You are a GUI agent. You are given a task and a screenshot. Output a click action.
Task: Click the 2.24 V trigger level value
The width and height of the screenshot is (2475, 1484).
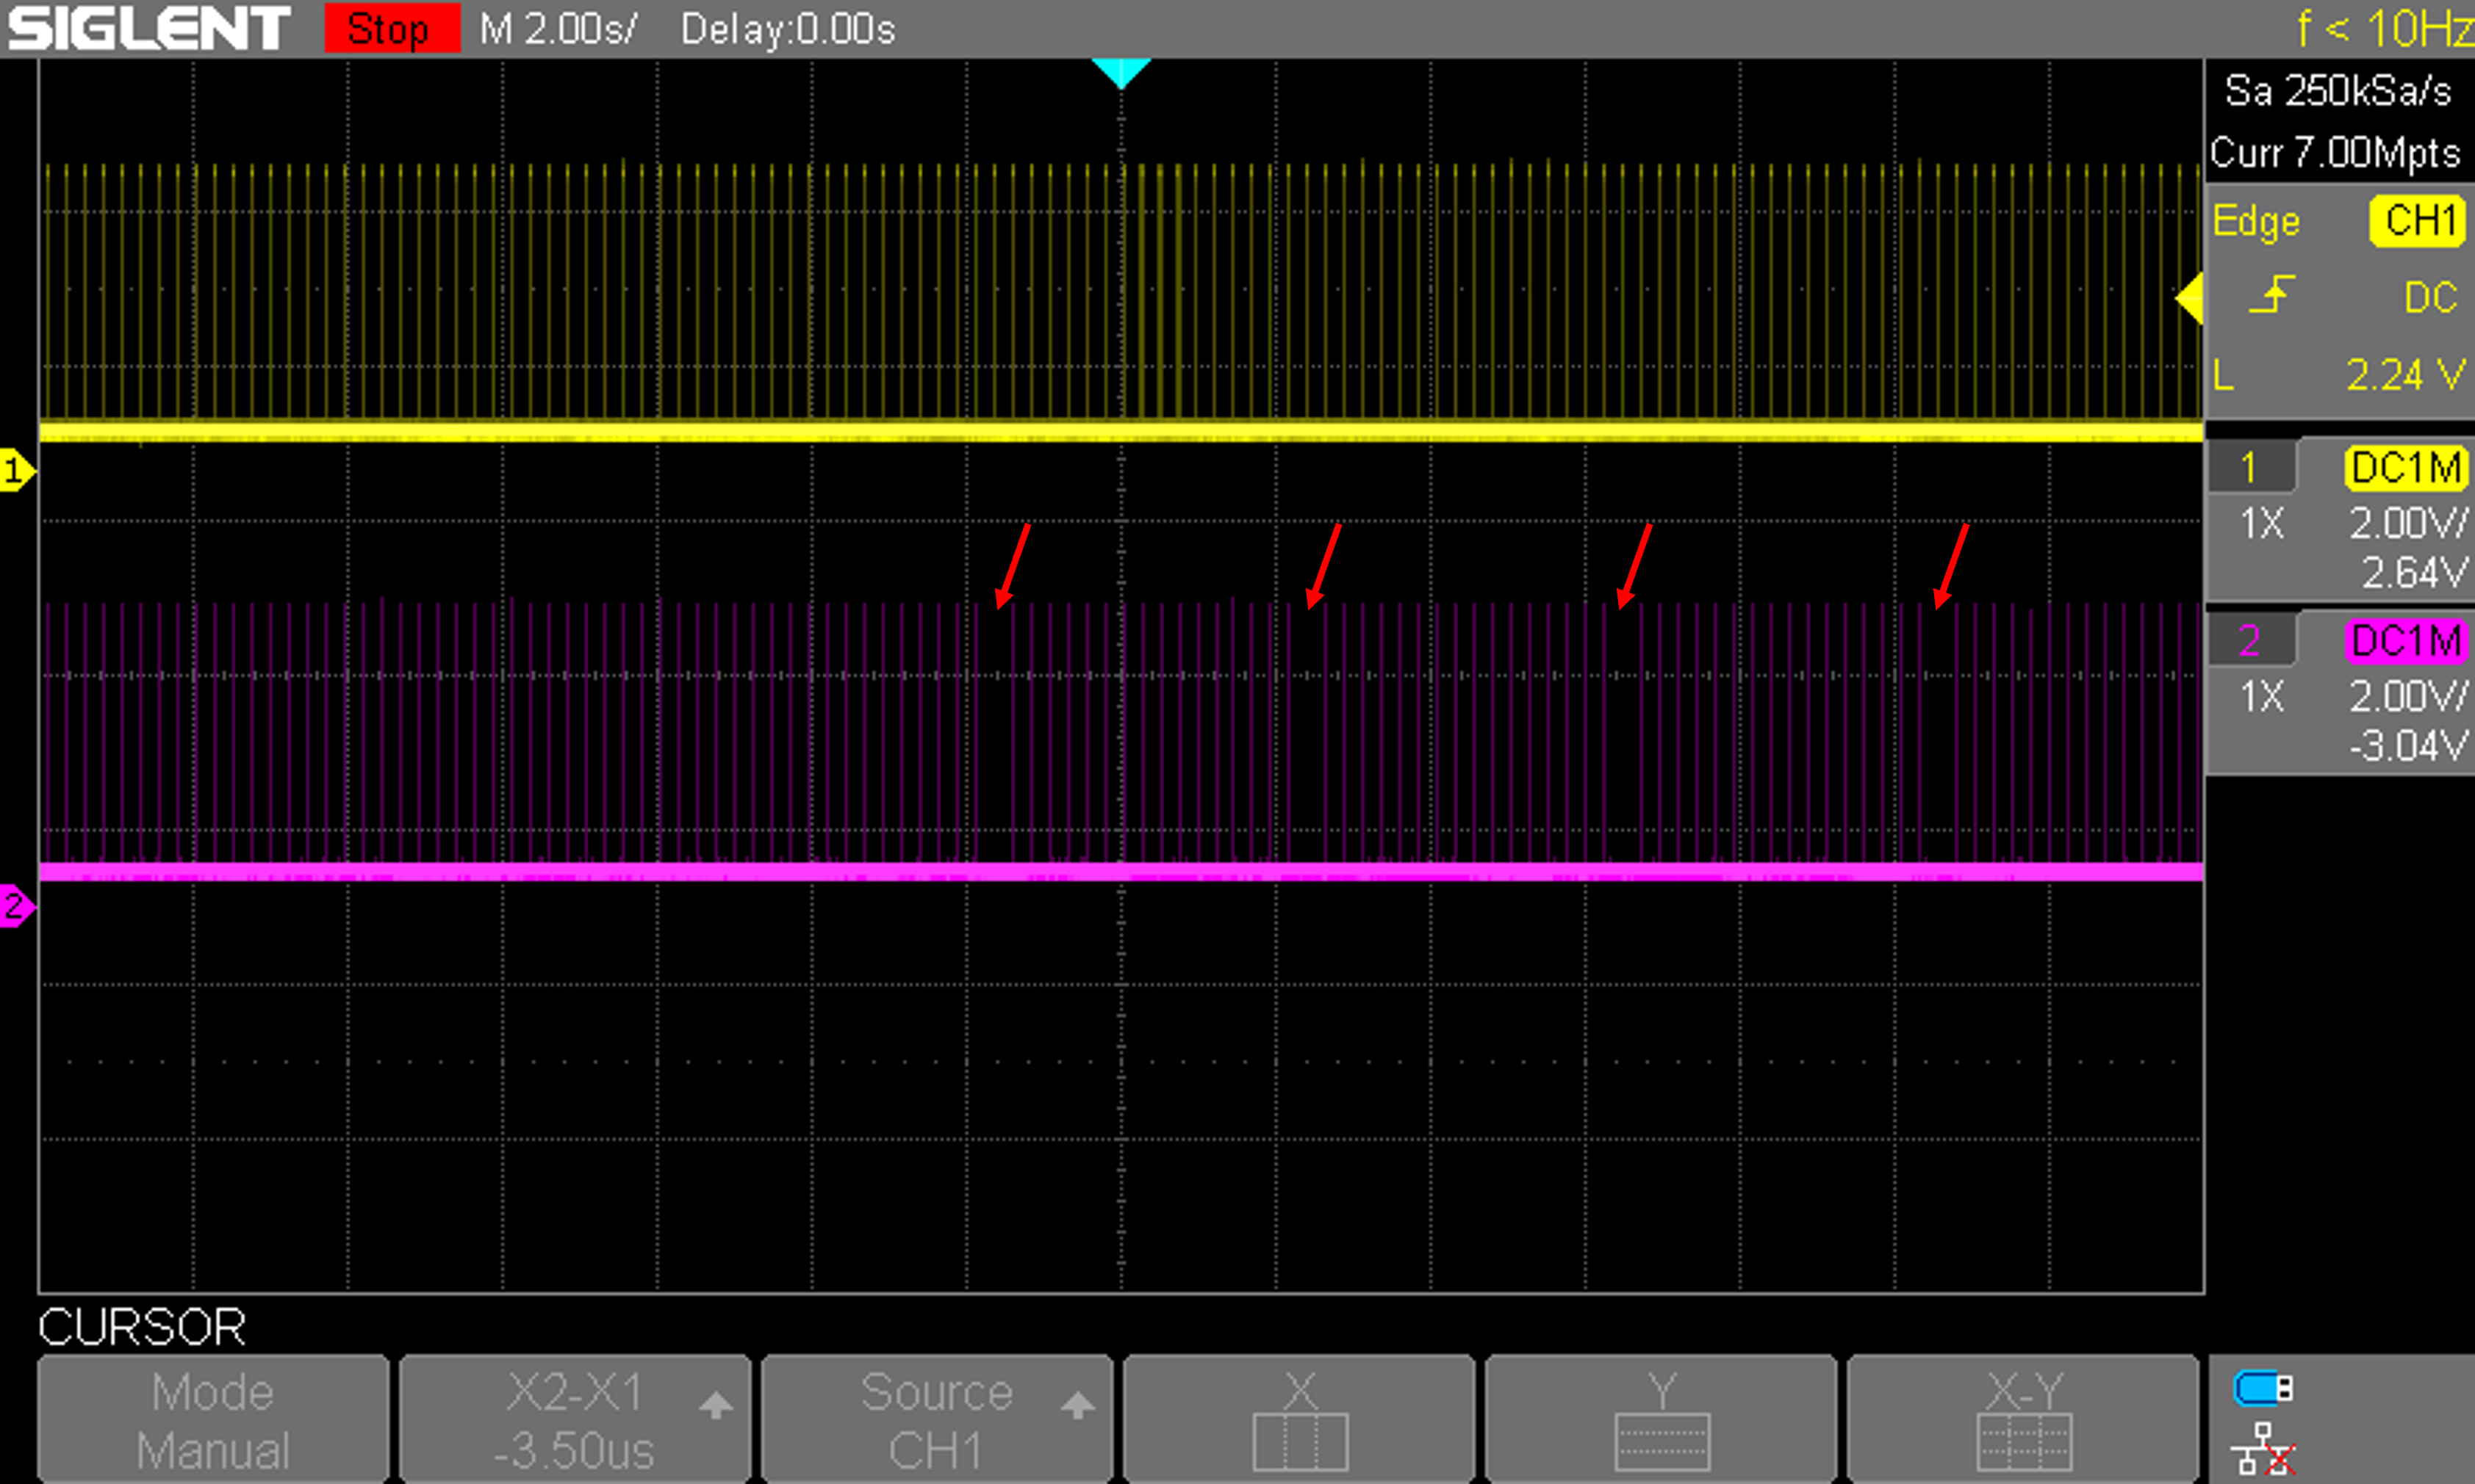[2405, 375]
